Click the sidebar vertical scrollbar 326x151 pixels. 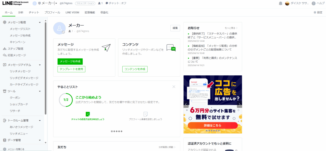46,68
